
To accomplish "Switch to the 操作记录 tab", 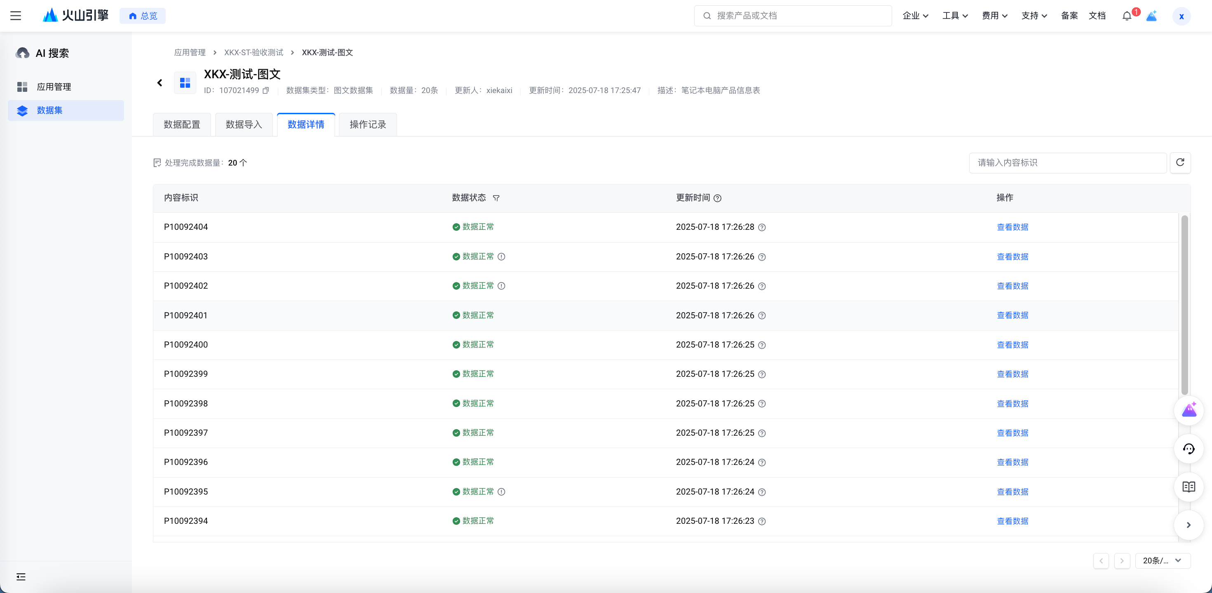I will pos(367,124).
